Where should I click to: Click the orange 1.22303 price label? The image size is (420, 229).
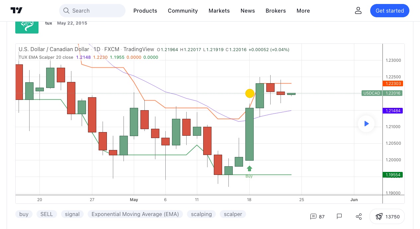coord(393,84)
